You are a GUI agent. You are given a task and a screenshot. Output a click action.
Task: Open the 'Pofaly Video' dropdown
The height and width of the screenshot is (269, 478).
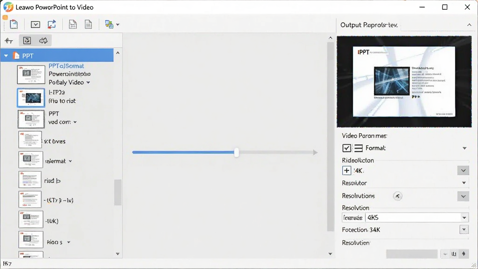(88, 83)
